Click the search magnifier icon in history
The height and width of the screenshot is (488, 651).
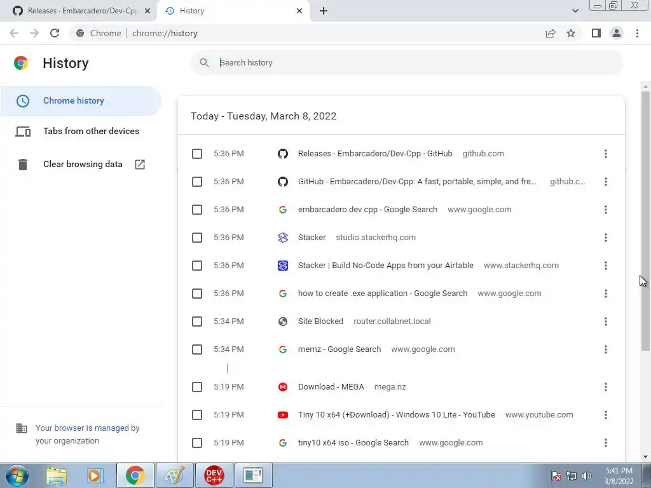coord(204,63)
